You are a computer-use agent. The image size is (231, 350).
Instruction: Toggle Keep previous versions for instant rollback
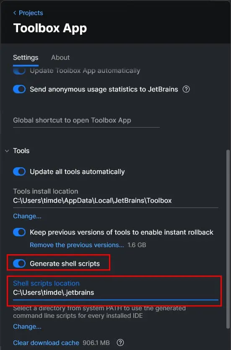click(19, 232)
